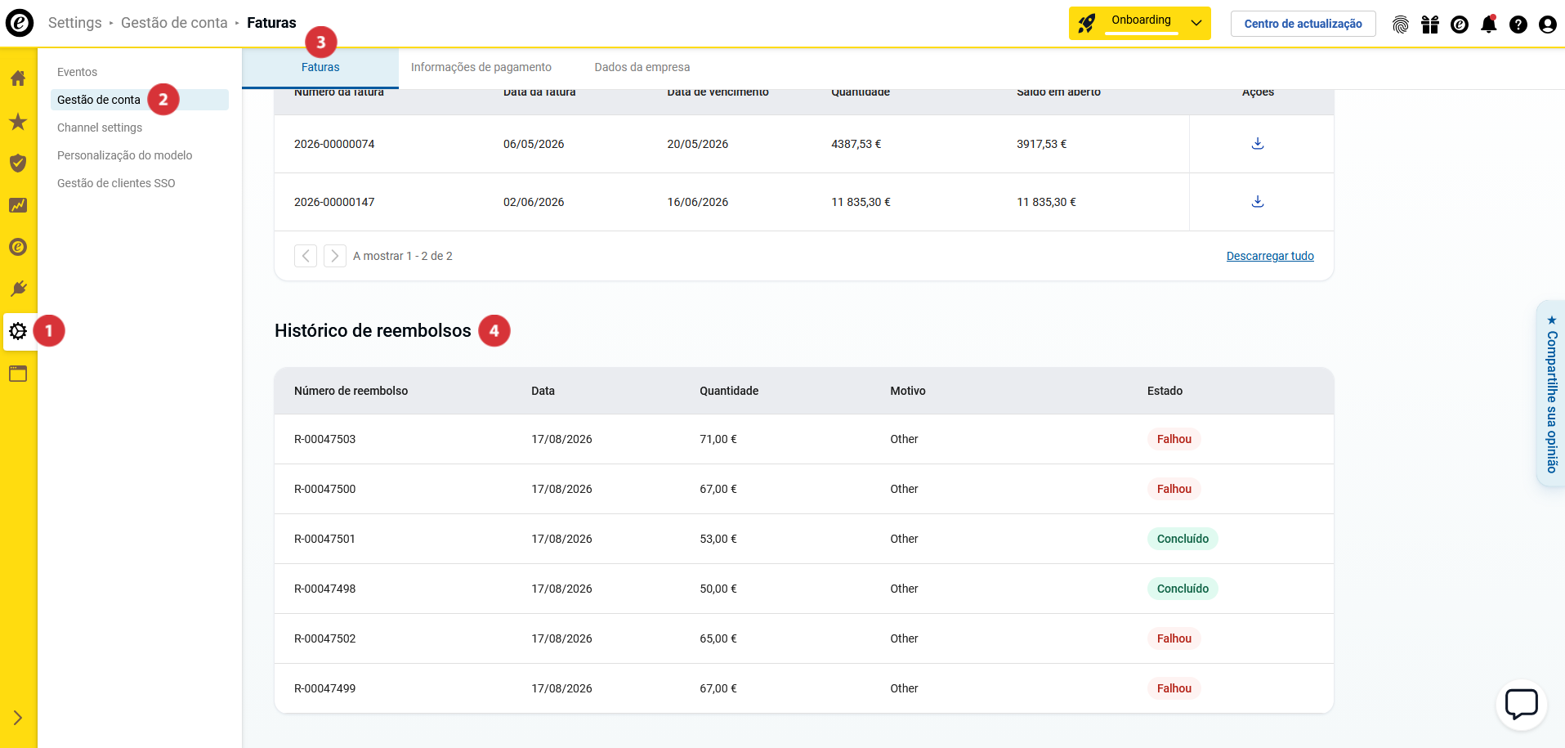Viewport: 1565px width, 748px height.
Task: Open the user profile avatar icon
Action: click(1548, 25)
